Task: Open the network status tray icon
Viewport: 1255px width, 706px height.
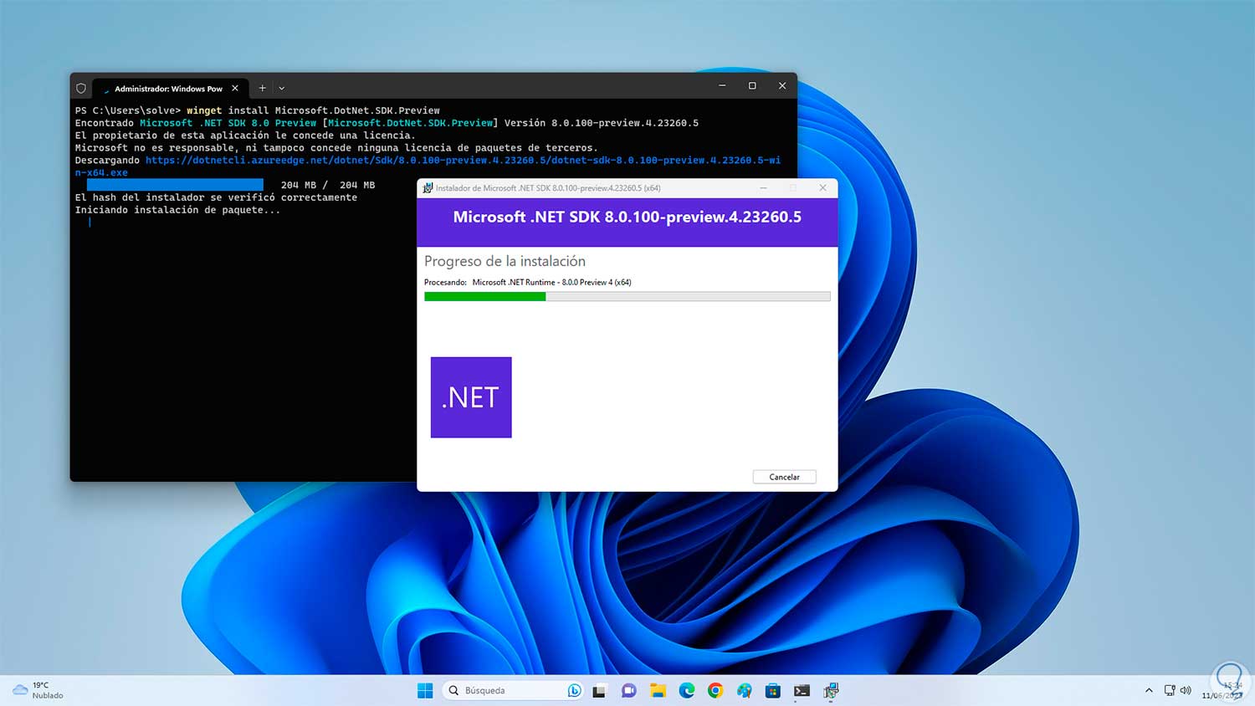Action: [1170, 690]
